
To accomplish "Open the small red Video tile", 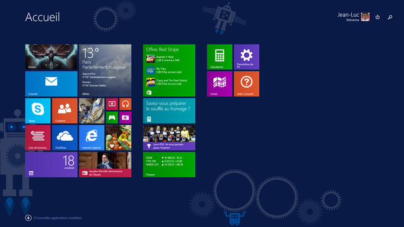I will 112,104.
